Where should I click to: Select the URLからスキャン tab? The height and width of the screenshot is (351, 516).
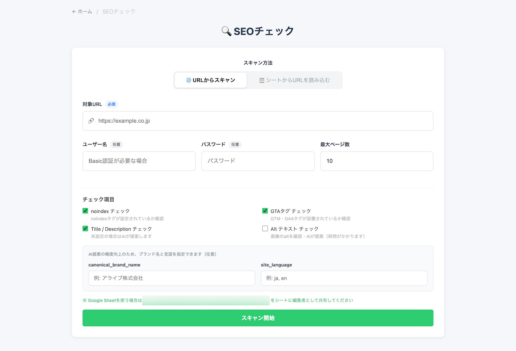pyautogui.click(x=211, y=80)
